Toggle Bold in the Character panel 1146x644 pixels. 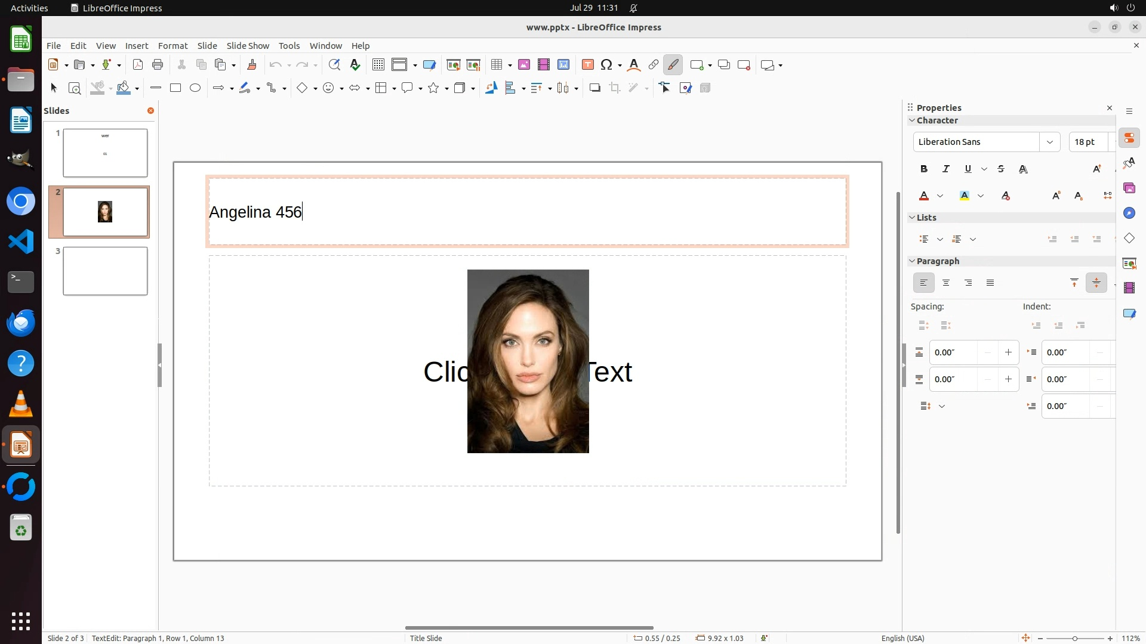pyautogui.click(x=924, y=169)
